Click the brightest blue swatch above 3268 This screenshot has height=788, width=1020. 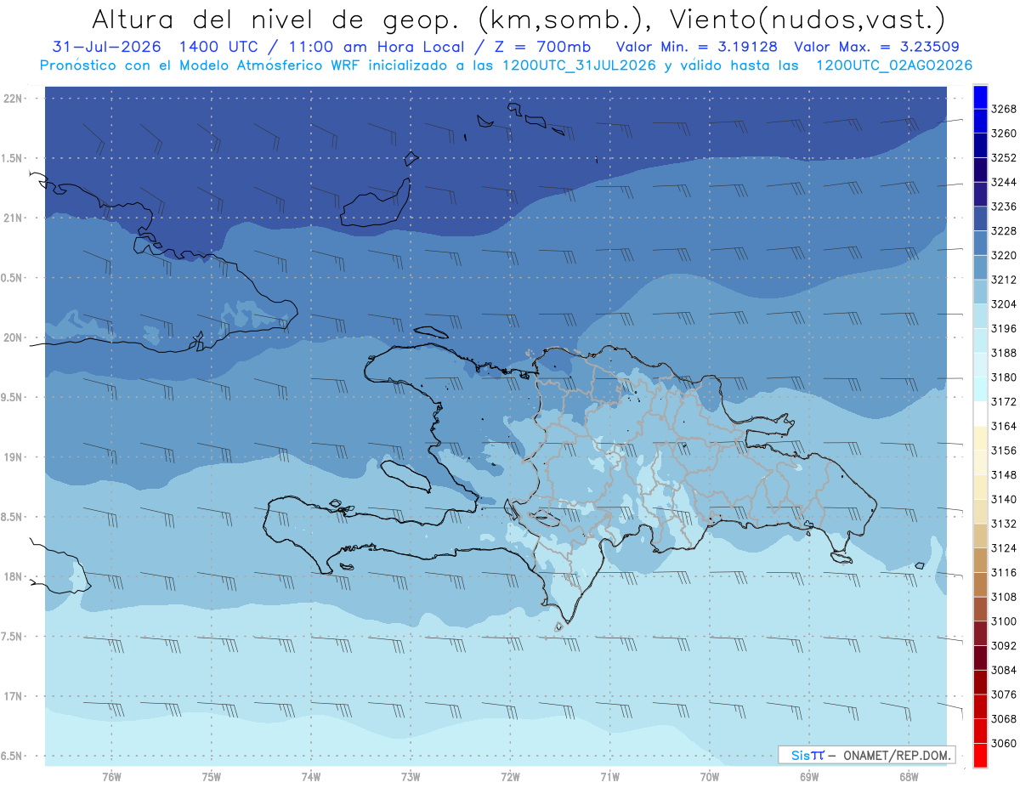[x=980, y=95]
